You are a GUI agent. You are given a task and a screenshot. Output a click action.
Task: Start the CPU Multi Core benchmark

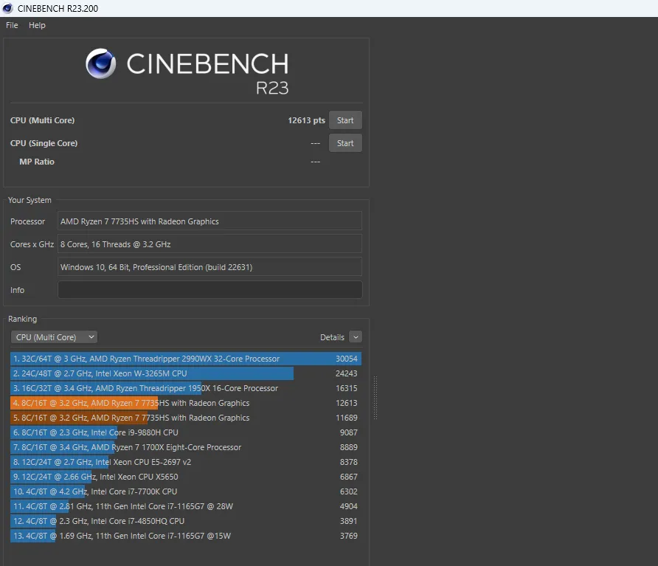coord(345,120)
